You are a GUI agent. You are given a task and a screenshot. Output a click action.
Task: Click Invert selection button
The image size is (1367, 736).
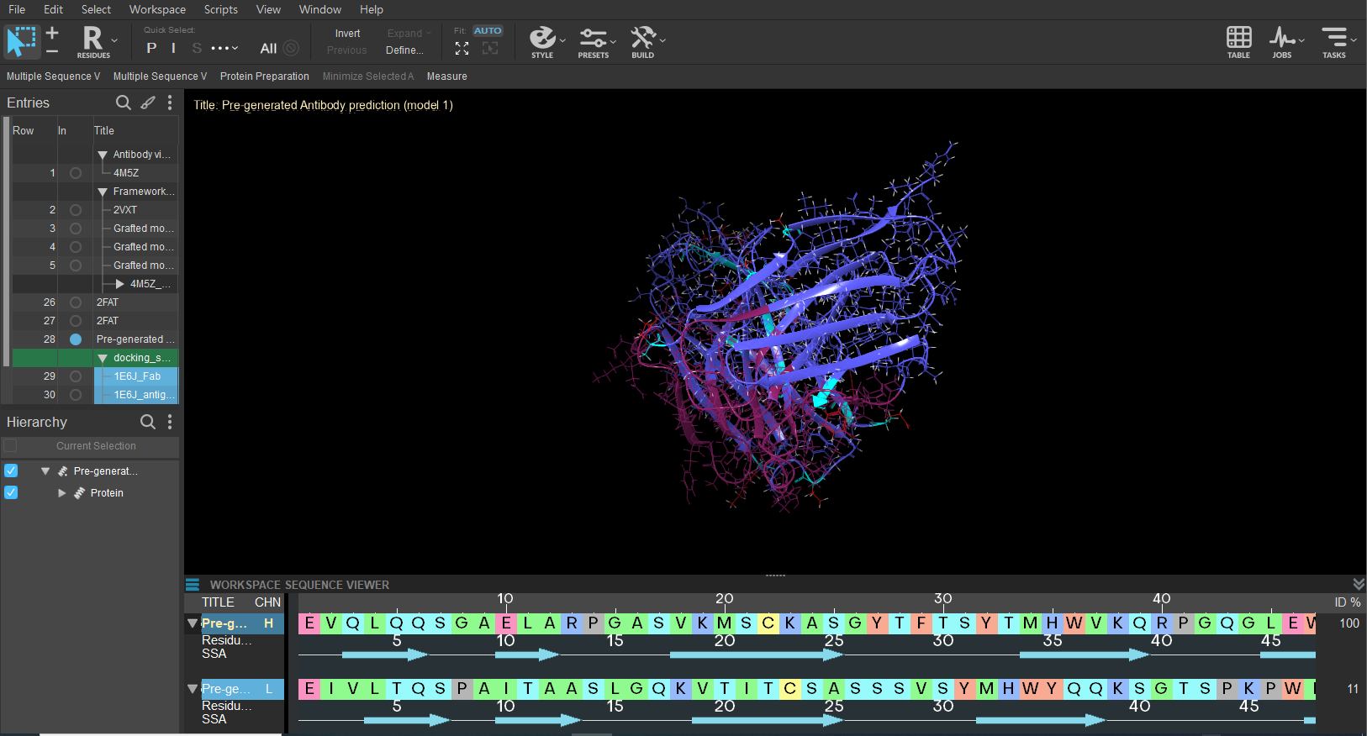tap(347, 34)
